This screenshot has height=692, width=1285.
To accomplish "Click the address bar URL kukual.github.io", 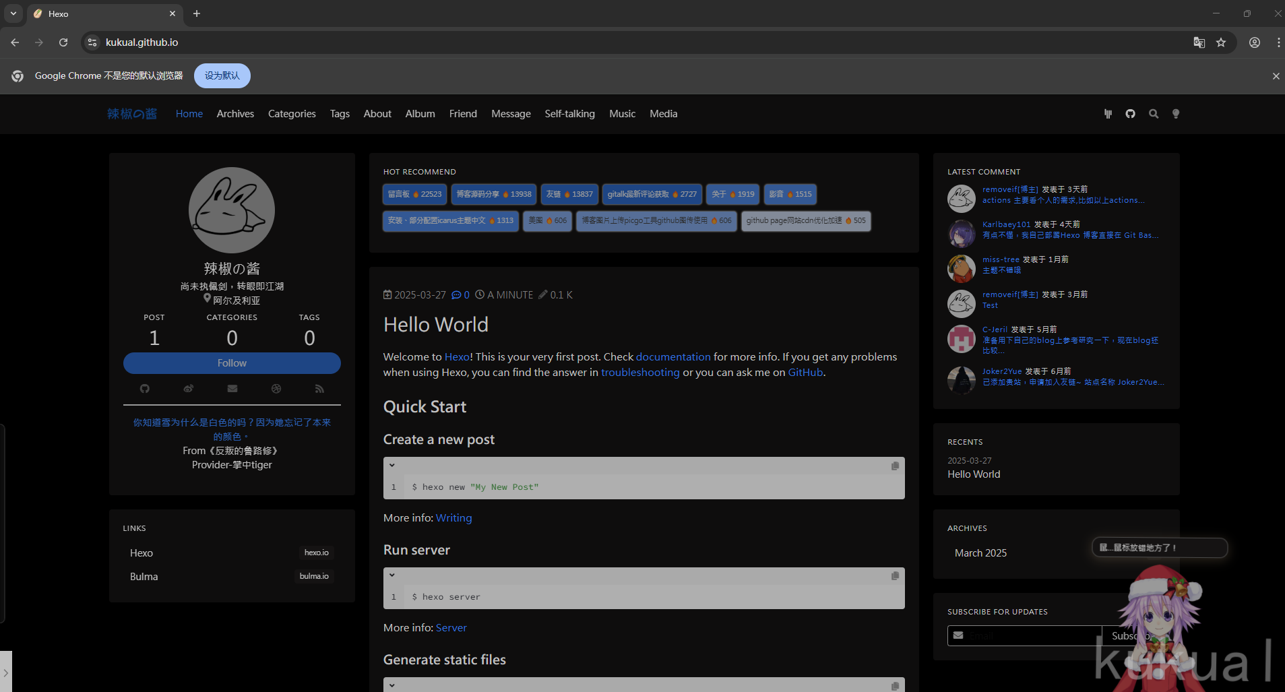I will point(142,42).
